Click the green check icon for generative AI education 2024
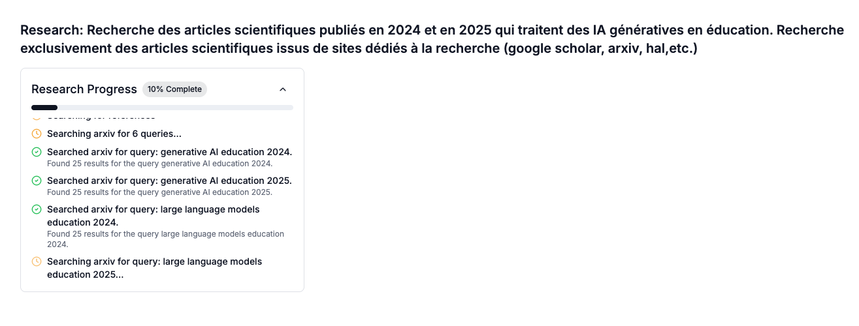The image size is (859, 326). (x=37, y=152)
